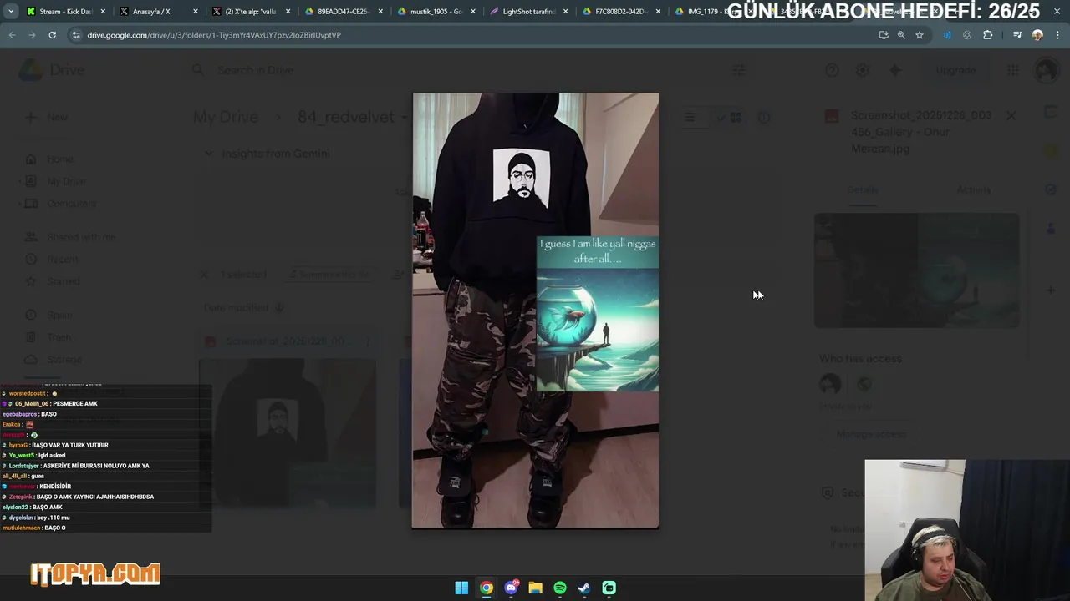The image size is (1070, 601).
Task: Bookmark this page star icon
Action: point(920,35)
